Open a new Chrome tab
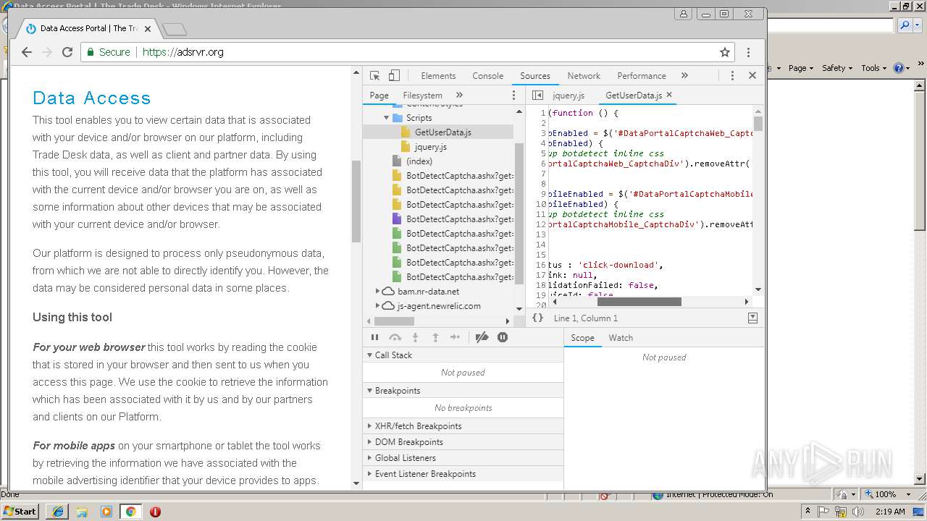Viewport: 927px width, 521px height. pos(175,29)
